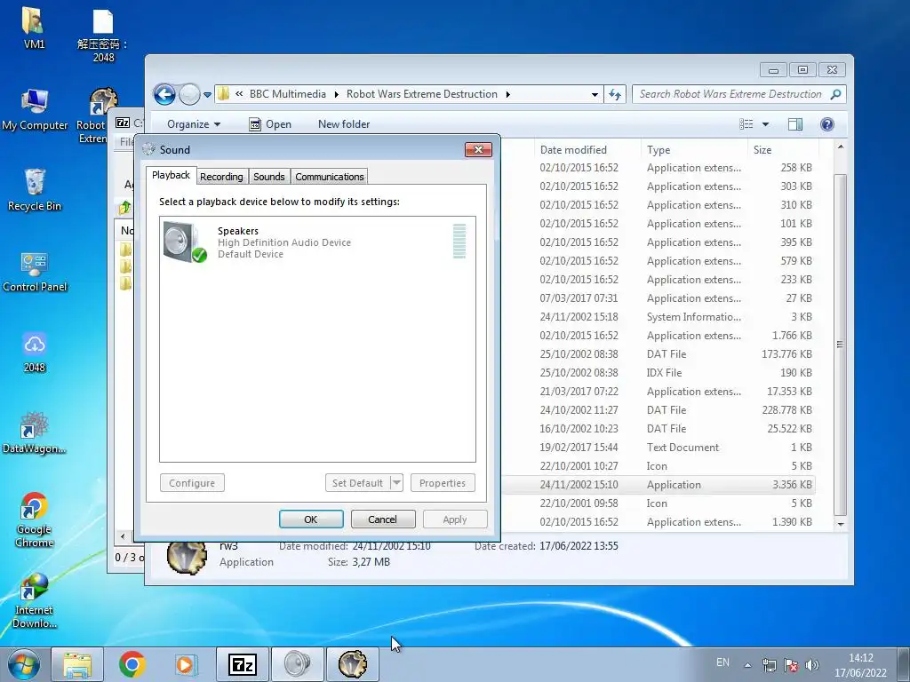Launch Chrome from the taskbar
The image size is (910, 682).
132,664
